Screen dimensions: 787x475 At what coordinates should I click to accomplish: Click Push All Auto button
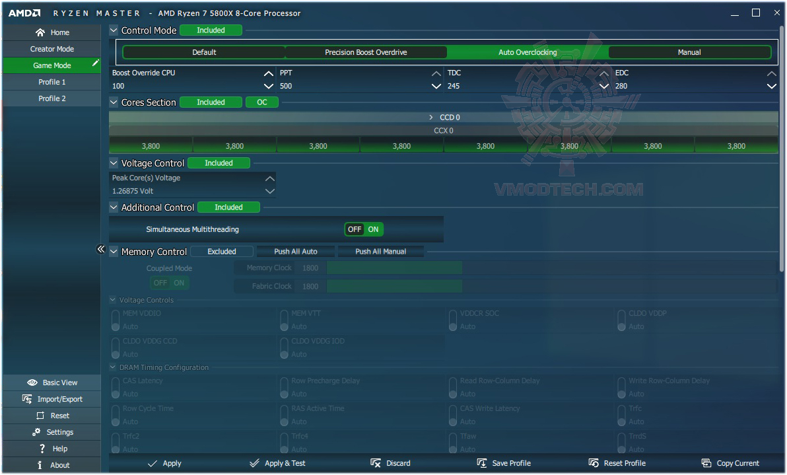tap(296, 252)
